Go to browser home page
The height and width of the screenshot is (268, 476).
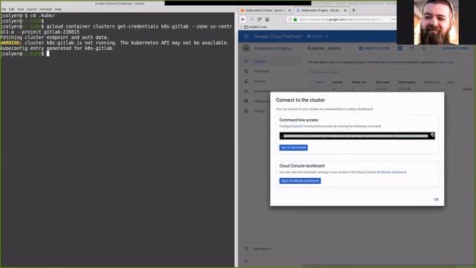pyautogui.click(x=267, y=19)
